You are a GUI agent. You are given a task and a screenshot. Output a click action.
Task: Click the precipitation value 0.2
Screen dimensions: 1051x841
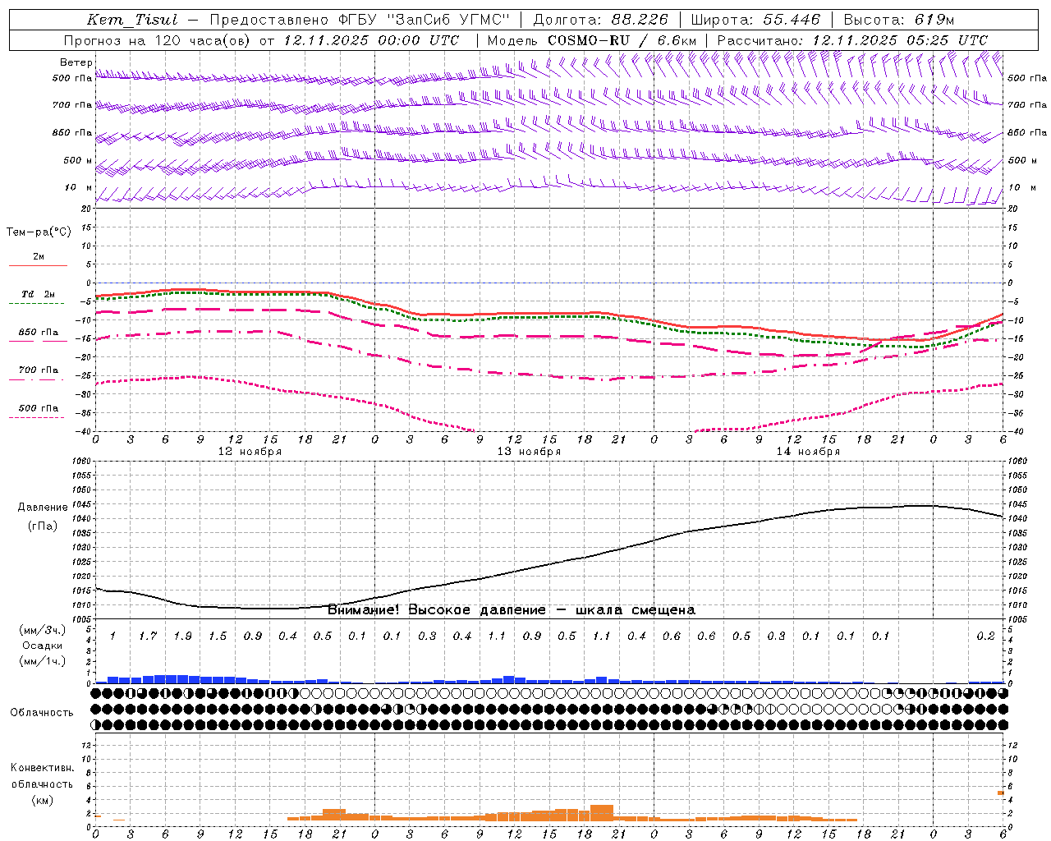point(985,636)
